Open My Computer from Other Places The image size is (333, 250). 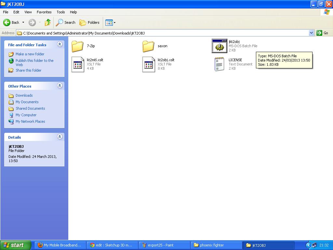[x=26, y=115]
